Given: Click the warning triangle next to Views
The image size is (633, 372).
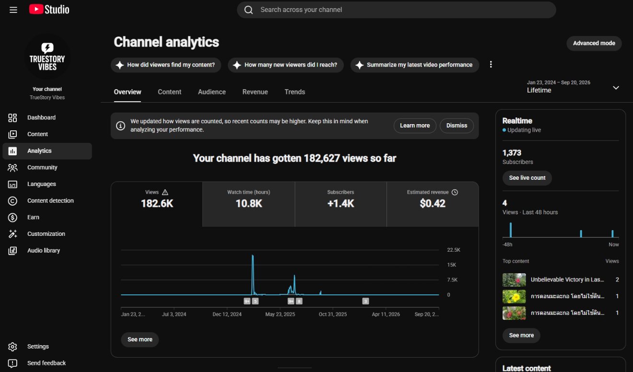Looking at the screenshot, I should [x=165, y=192].
